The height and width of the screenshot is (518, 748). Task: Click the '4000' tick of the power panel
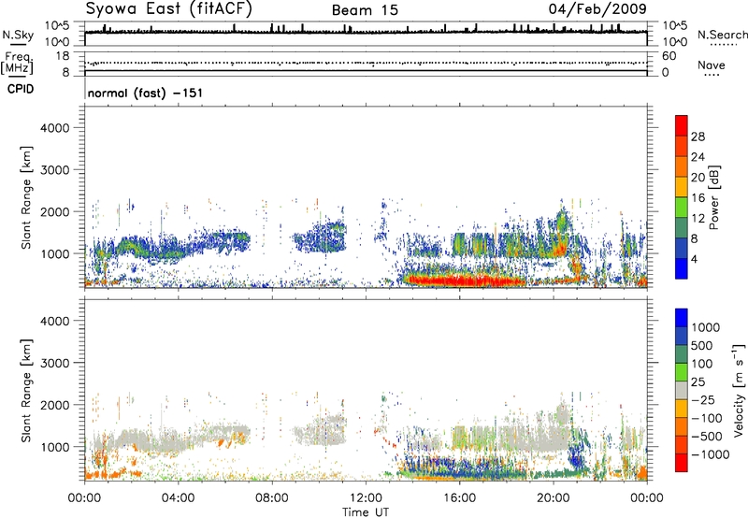54,128
